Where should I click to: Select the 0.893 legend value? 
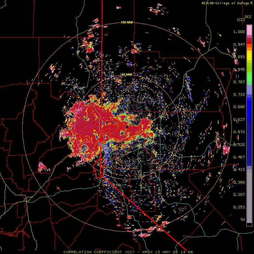pyautogui.click(x=239, y=57)
